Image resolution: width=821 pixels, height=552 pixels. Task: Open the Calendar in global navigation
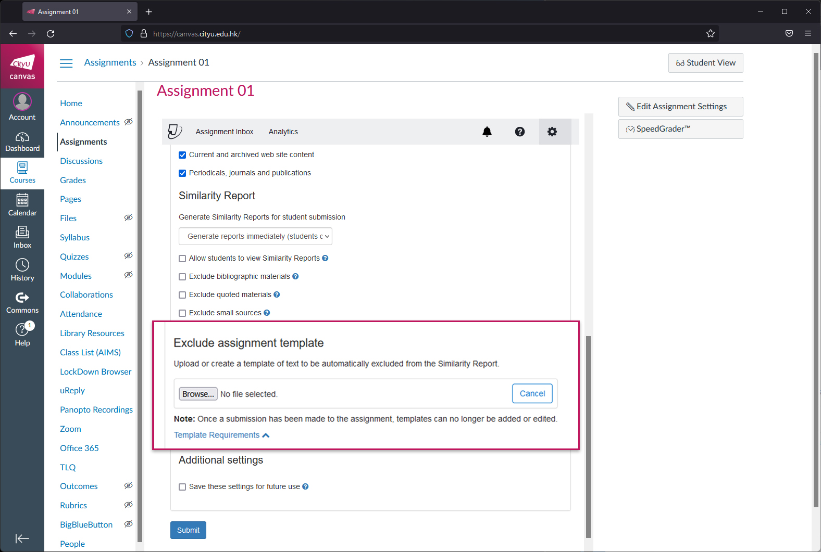click(22, 205)
